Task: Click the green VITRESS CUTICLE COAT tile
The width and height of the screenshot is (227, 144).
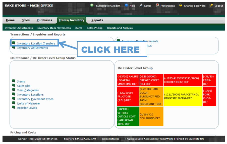Action: (x=128, y=116)
